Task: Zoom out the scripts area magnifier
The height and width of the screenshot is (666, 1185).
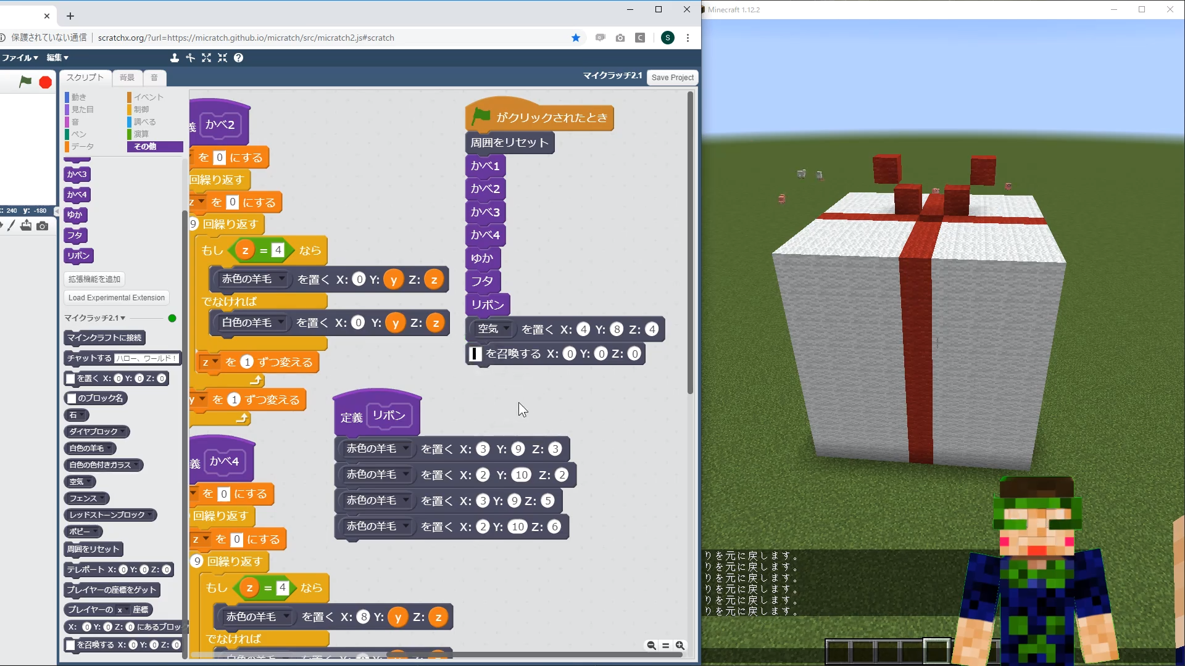Action: [x=651, y=645]
